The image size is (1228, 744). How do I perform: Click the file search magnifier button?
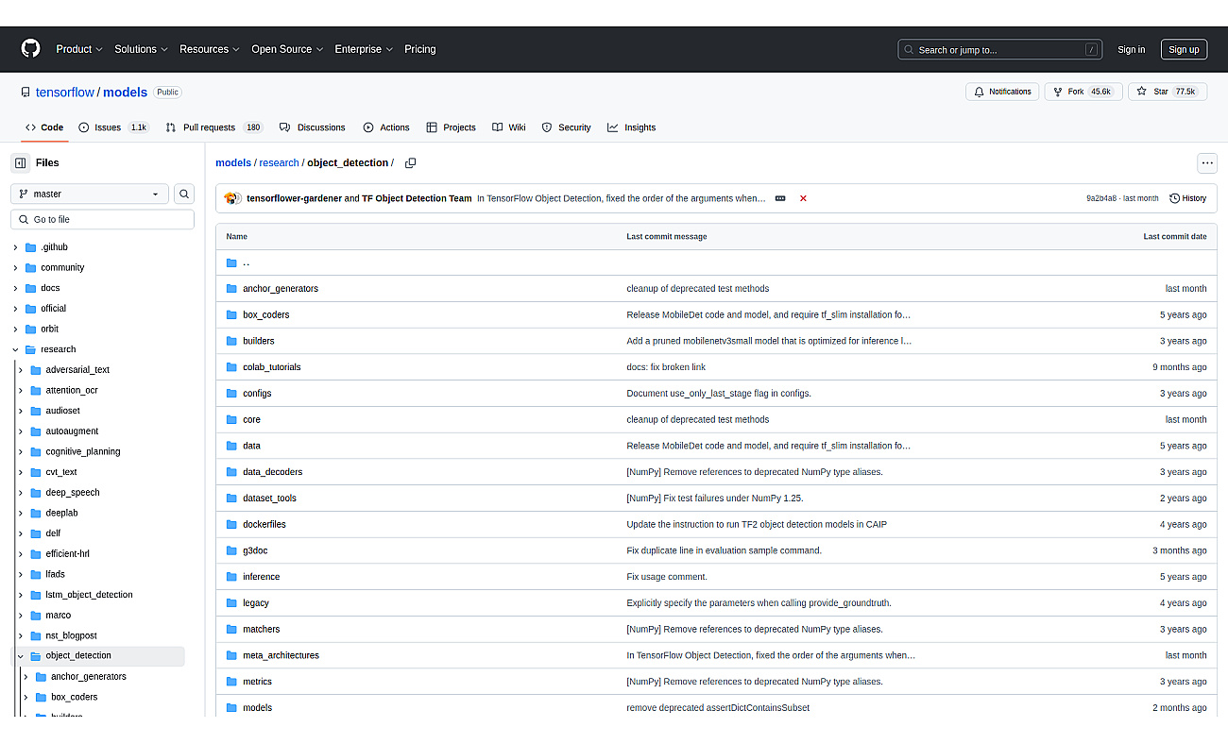coord(184,194)
